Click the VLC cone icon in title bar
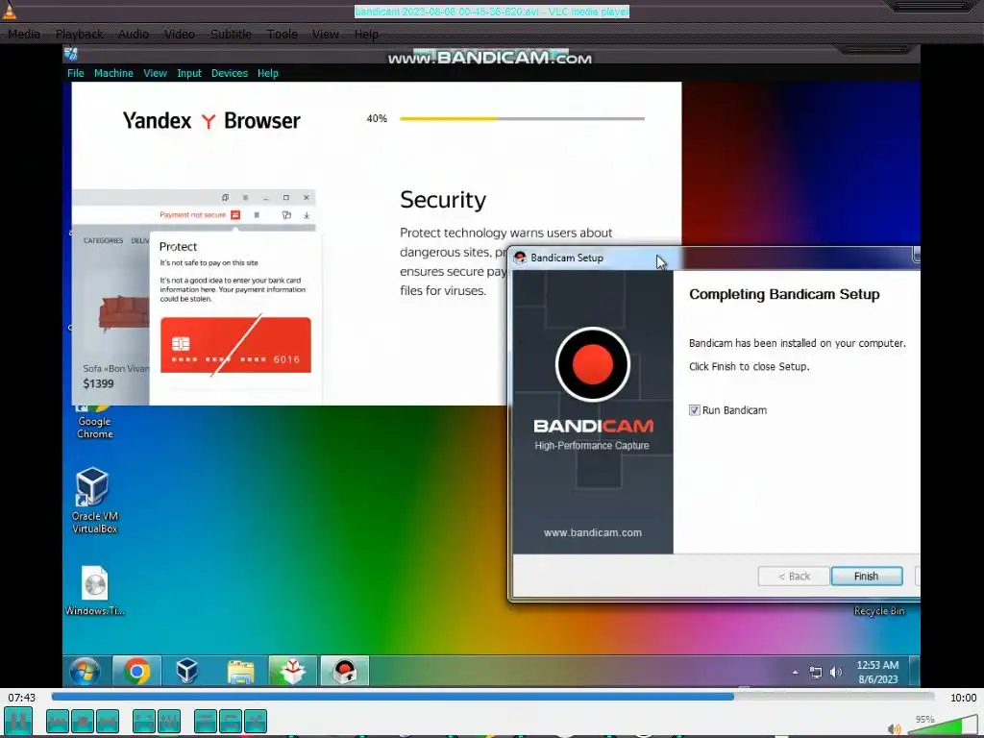 [x=9, y=11]
